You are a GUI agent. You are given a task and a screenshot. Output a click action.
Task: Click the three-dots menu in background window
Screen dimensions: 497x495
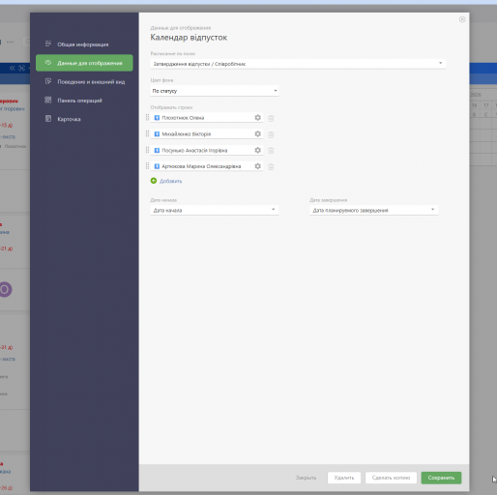coord(10,42)
